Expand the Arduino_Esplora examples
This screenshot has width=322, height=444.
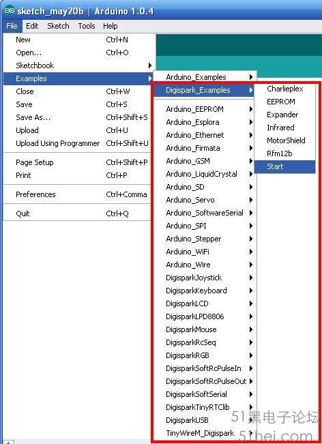[x=205, y=122]
